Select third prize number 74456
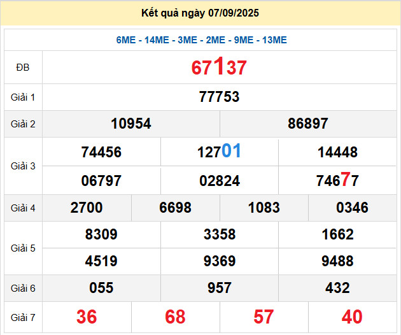This screenshot has height=335, width=401. click(101, 152)
